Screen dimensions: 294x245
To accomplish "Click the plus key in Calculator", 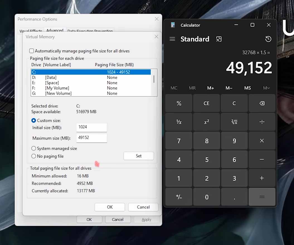I will (262, 178).
